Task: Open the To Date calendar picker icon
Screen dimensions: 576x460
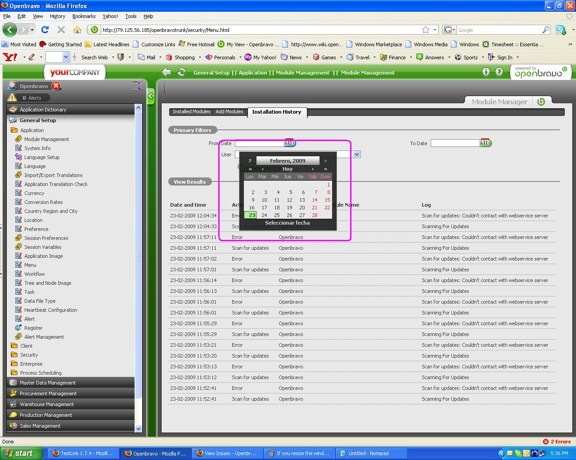Action: point(485,143)
